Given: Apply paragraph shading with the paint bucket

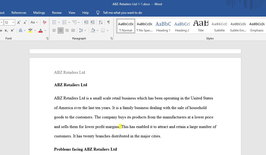Looking at the screenshot, I should tap(93, 30).
